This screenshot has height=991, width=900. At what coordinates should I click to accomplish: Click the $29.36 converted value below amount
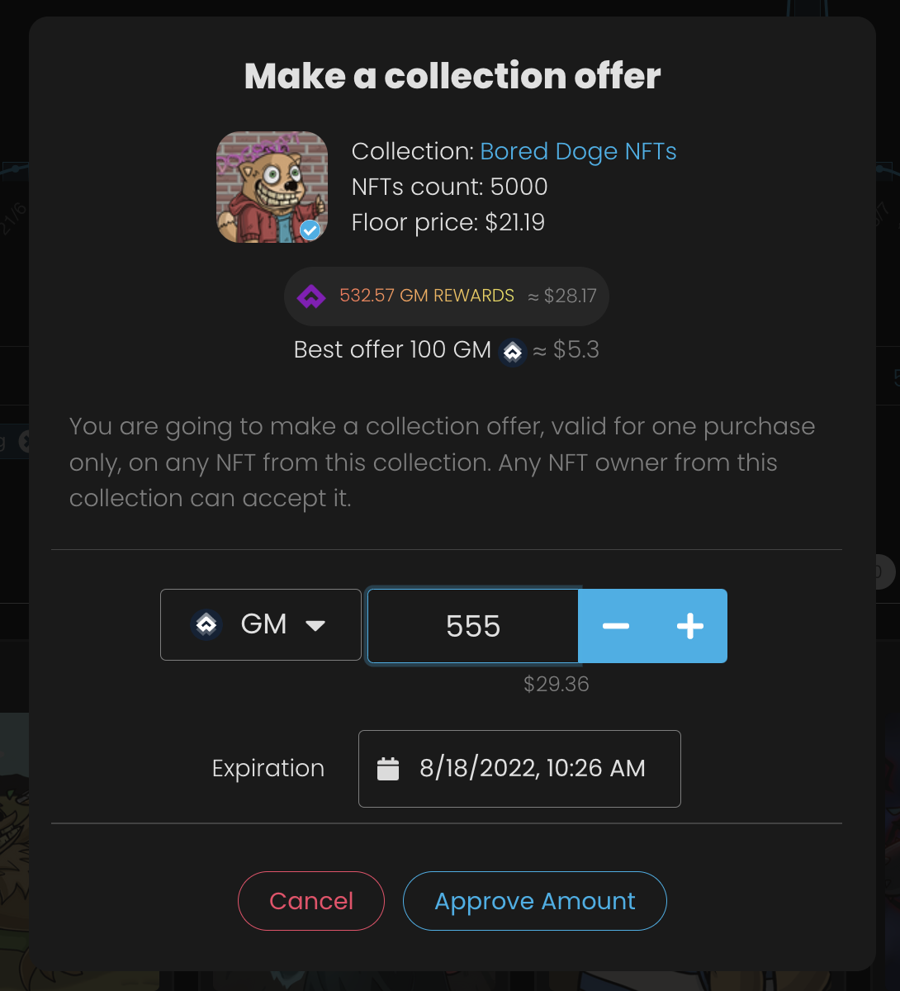pyautogui.click(x=557, y=685)
